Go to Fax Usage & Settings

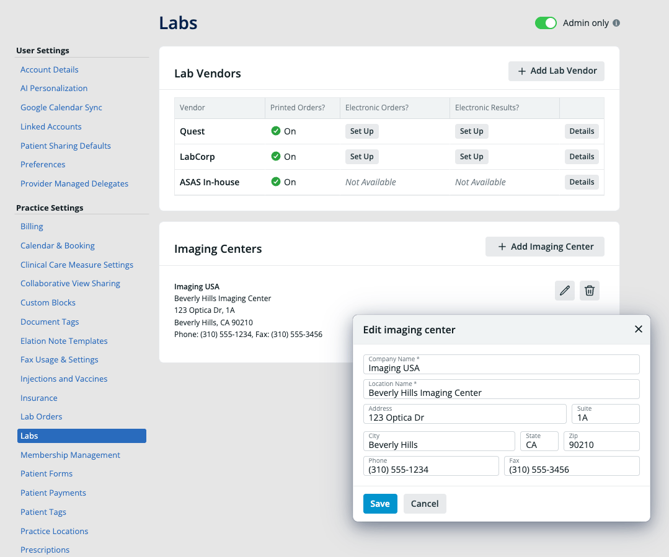pyautogui.click(x=60, y=360)
